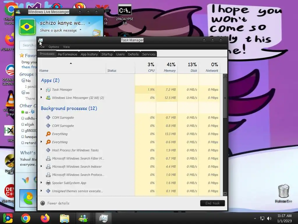The height and width of the screenshot is (224, 298).
Task: Open the Options menu in Task Manager
Action: point(54,47)
